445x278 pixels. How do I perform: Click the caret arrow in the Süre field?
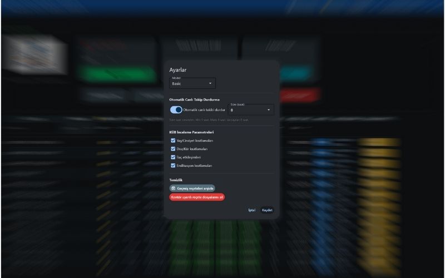(269, 110)
